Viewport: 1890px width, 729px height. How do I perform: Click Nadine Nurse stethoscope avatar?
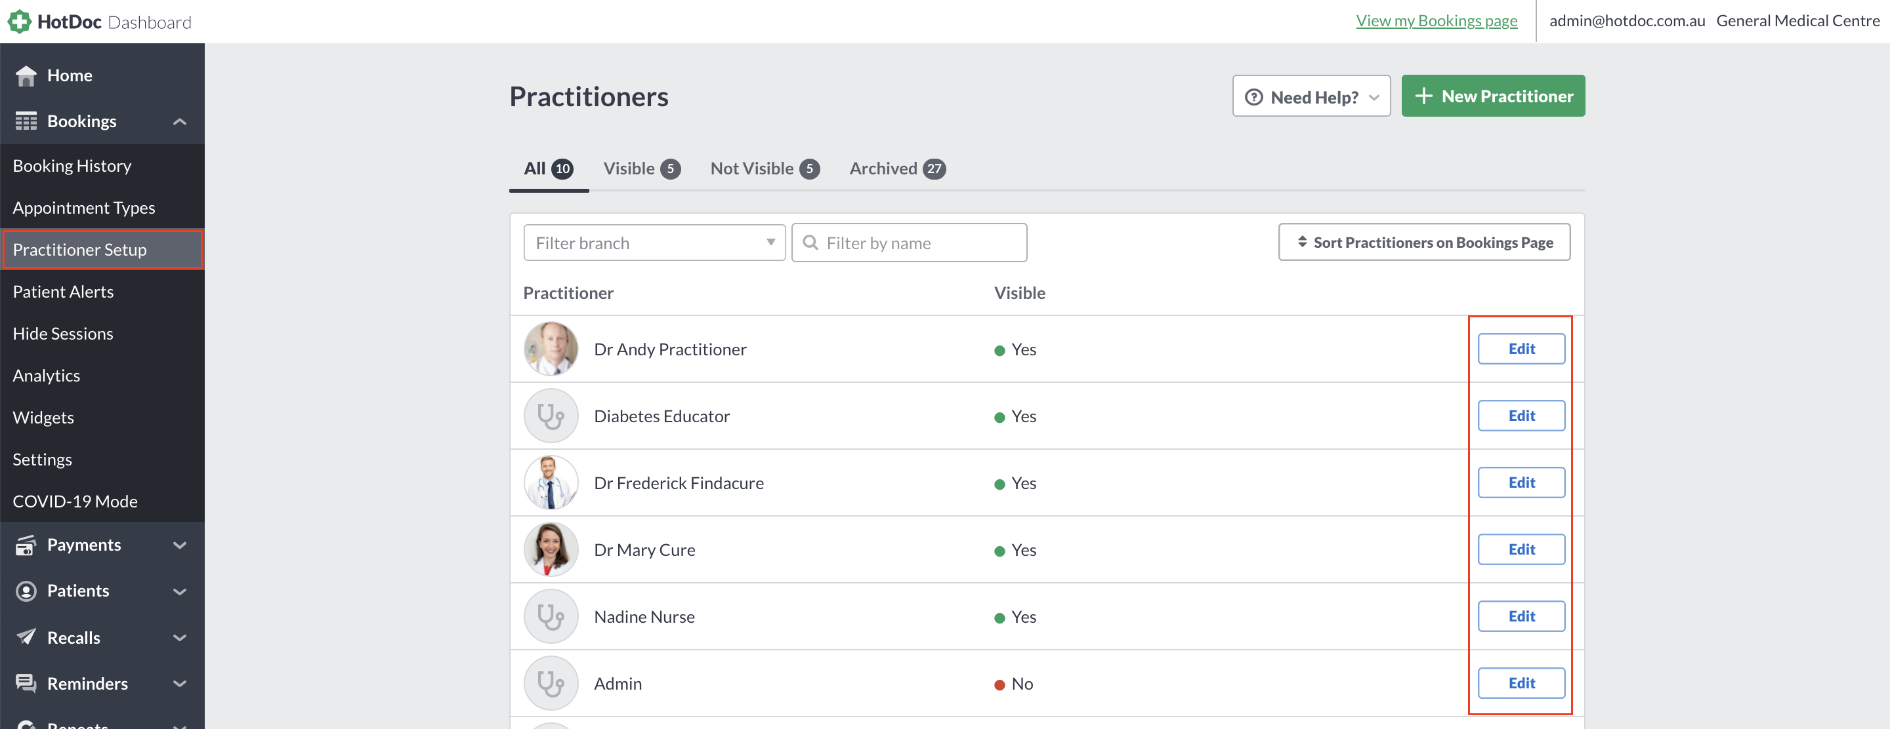pyautogui.click(x=551, y=617)
